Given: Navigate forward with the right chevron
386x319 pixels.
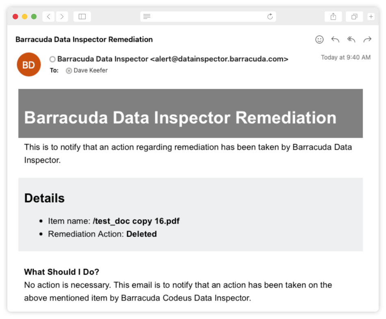Looking at the screenshot, I should (x=62, y=16).
